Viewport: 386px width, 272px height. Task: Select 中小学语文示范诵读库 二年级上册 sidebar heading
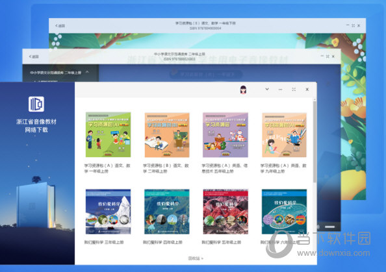(56, 73)
